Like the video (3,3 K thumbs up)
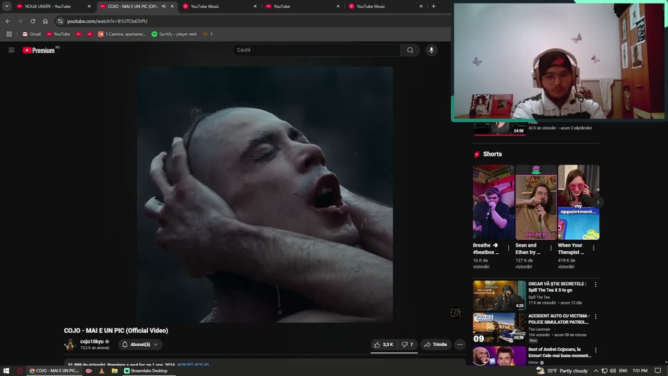Screen dimensions: 668x376 pos(384,345)
